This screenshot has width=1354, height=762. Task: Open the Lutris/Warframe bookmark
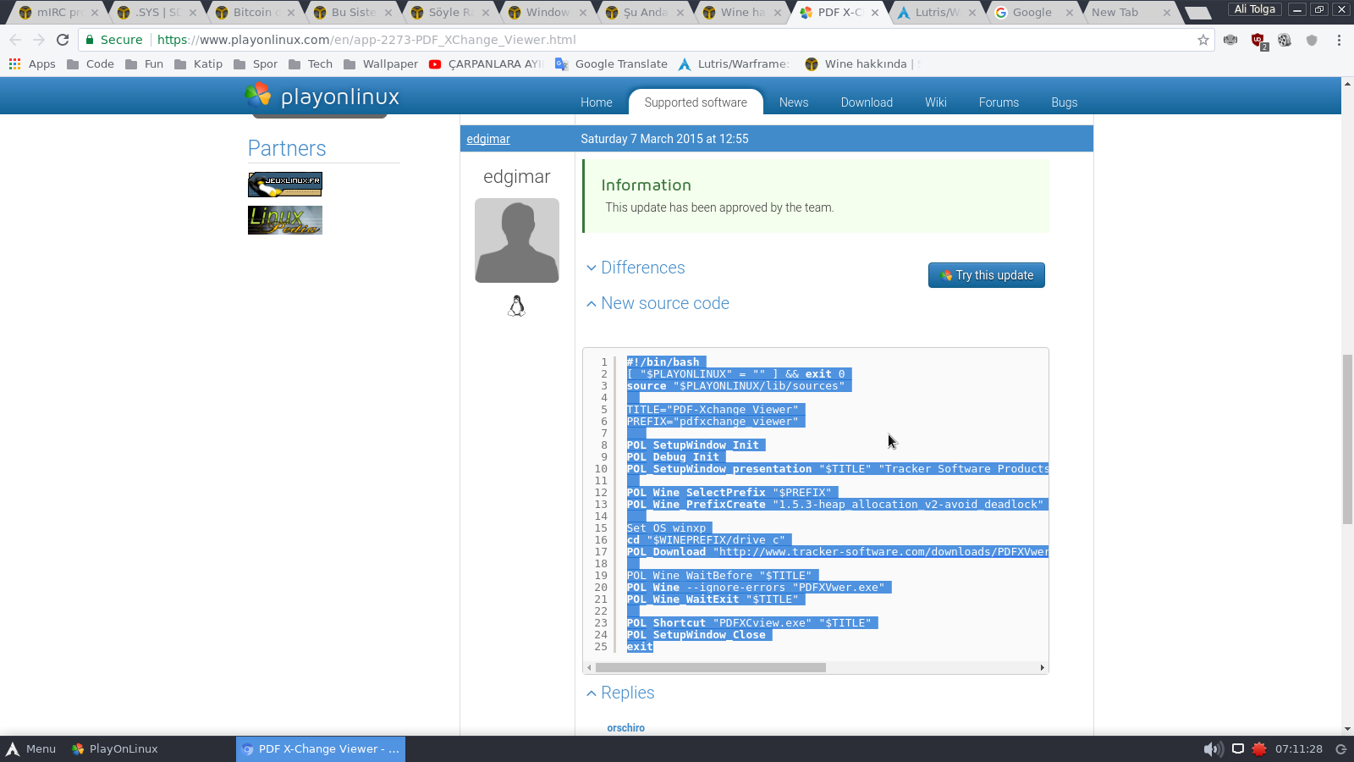[x=734, y=63]
